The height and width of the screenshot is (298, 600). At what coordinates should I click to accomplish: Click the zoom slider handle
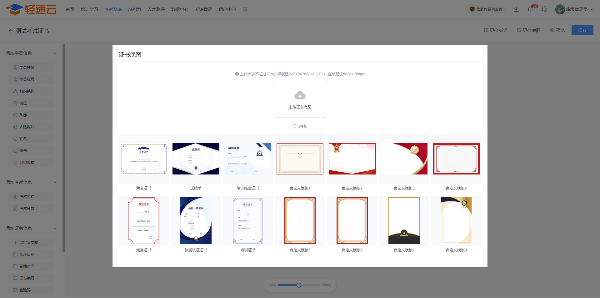(x=299, y=285)
